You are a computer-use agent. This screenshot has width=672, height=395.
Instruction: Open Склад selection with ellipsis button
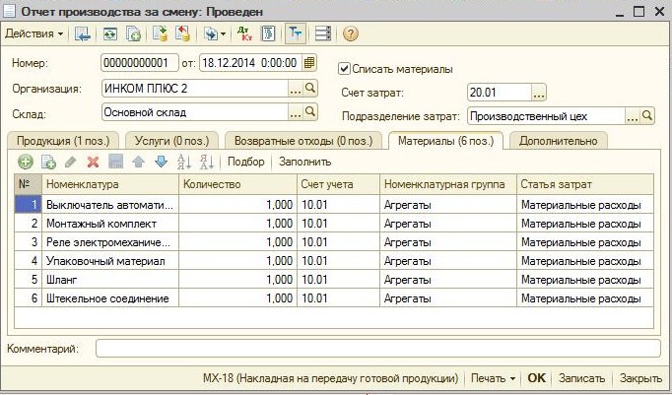pos(295,113)
